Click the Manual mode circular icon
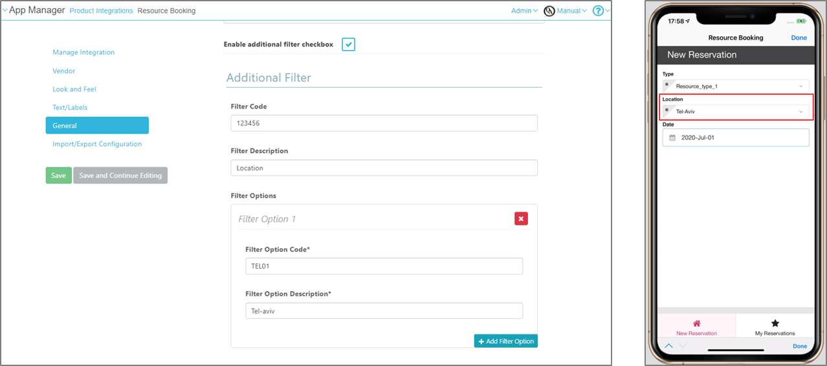This screenshot has width=827, height=366. click(x=549, y=11)
